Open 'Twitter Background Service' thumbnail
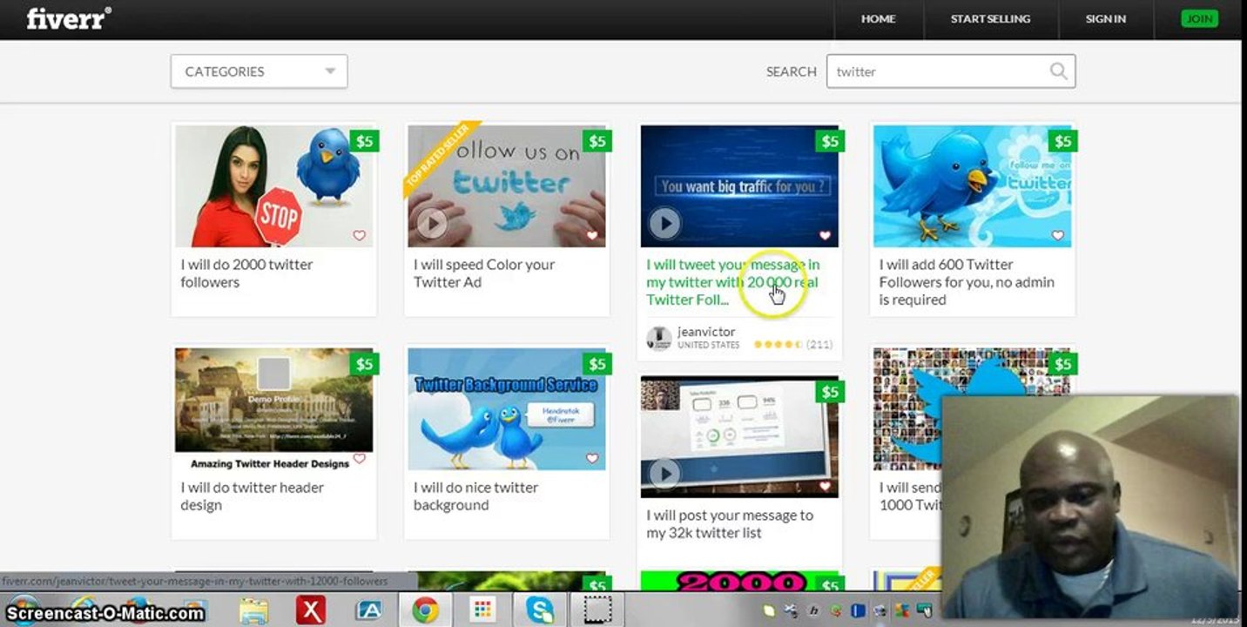Image resolution: width=1247 pixels, height=627 pixels. [x=507, y=409]
